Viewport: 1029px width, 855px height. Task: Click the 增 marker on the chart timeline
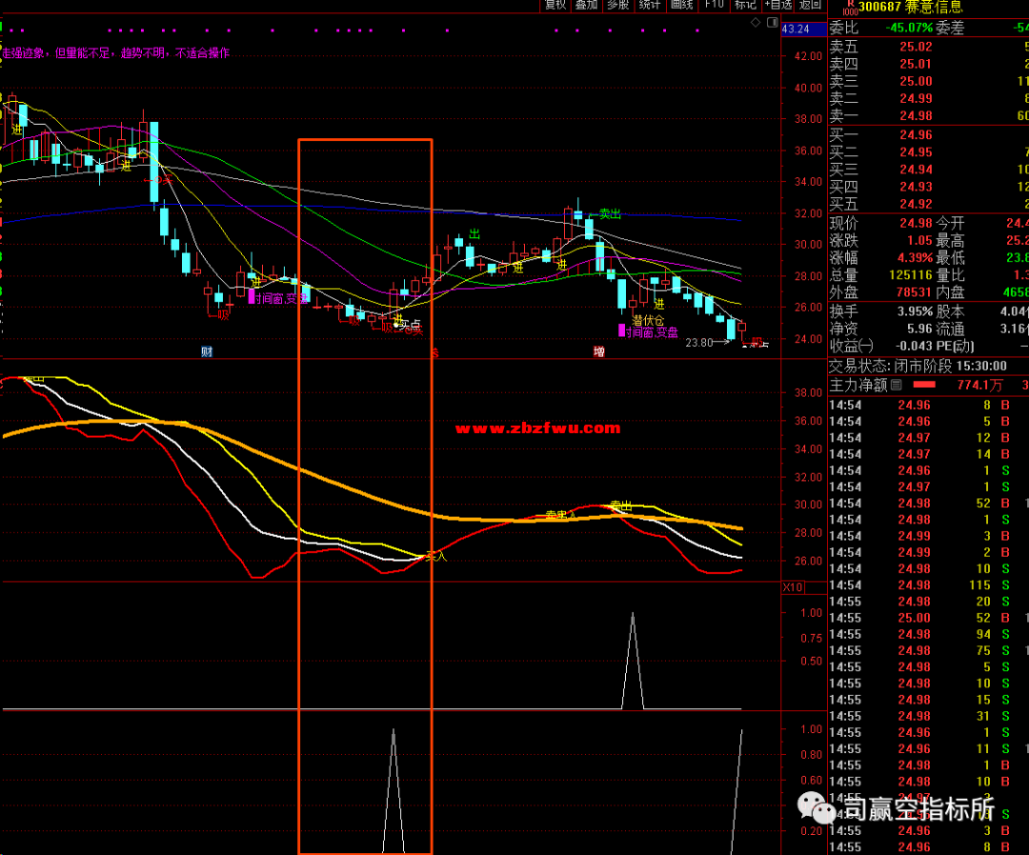click(x=599, y=352)
